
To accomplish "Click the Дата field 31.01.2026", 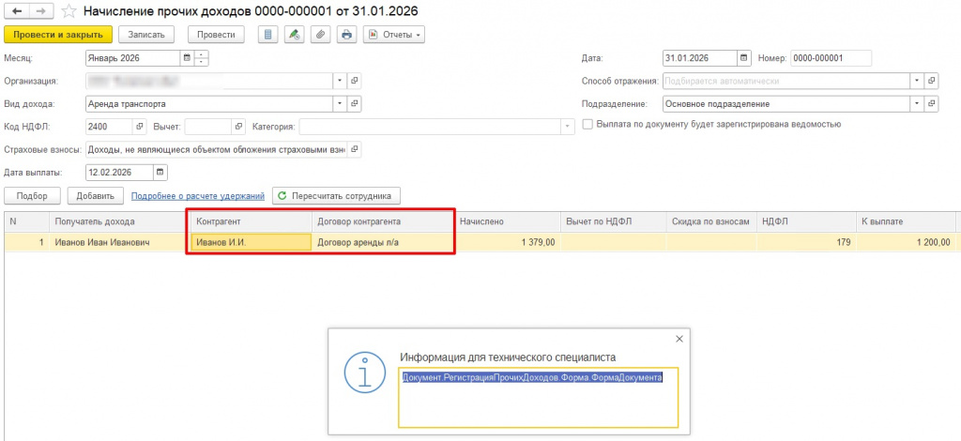I will point(700,58).
